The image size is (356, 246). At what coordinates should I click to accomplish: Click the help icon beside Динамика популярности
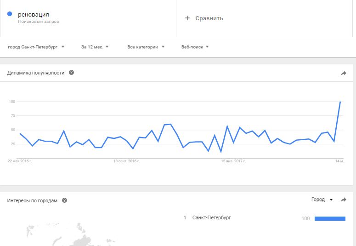point(71,73)
